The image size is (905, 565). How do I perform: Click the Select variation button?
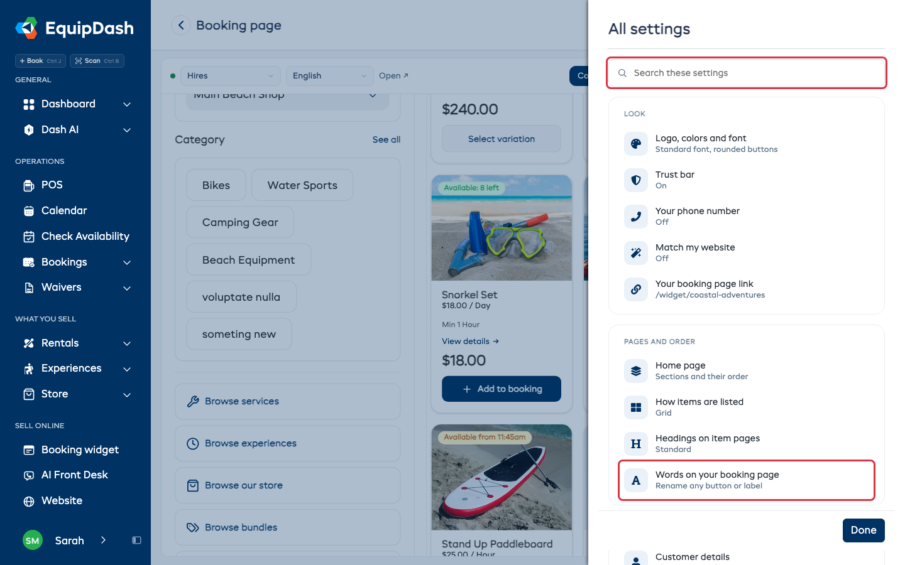[502, 139]
